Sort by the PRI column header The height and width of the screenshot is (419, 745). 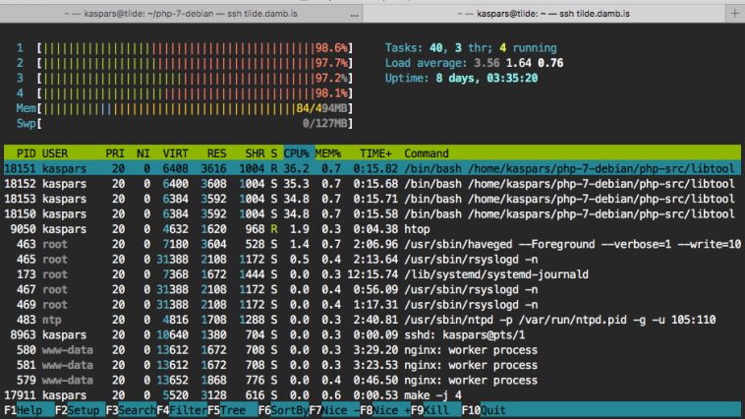115,153
